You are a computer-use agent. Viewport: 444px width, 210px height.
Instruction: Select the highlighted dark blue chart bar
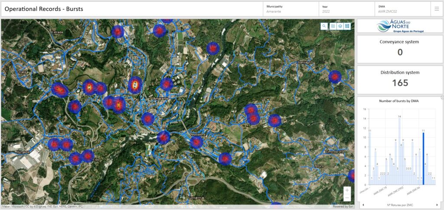coord(423,158)
